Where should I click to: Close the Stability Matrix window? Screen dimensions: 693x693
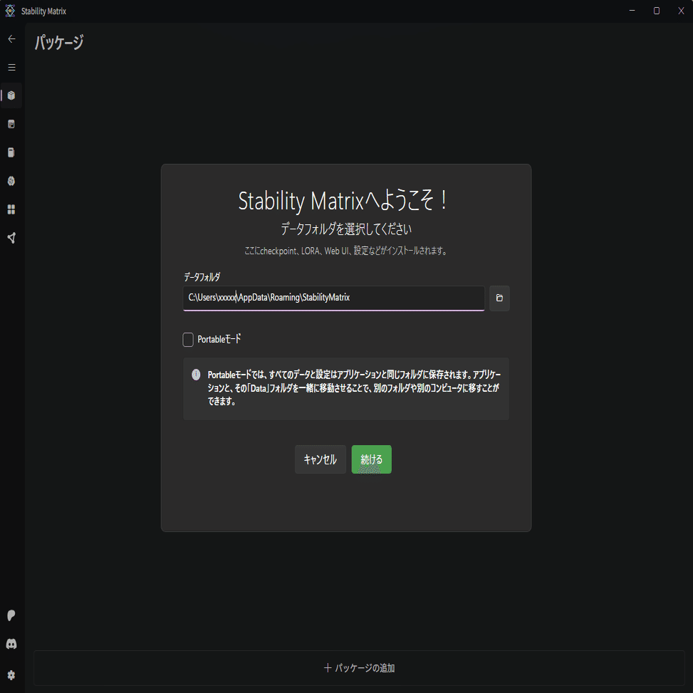681,11
